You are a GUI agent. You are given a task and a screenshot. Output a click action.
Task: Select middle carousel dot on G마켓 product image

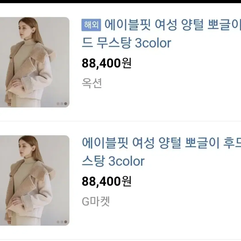click(62, 222)
